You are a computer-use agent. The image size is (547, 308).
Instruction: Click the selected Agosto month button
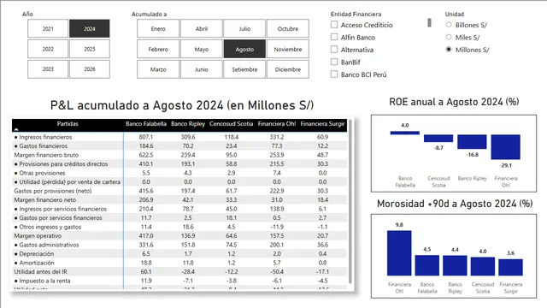point(244,50)
